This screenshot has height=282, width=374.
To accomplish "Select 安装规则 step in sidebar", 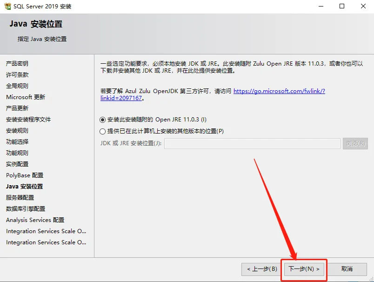I will 17,130.
